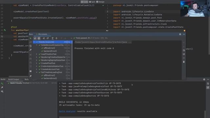
Task: Close the Microtests run tab
Action: pos(49,34)
